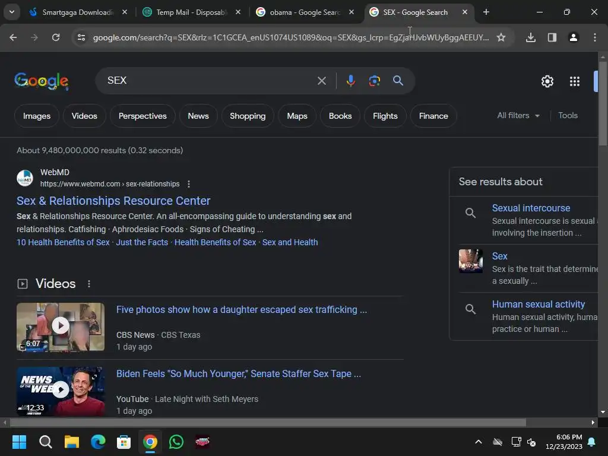Open File Explorer from taskbar
Screen dimensions: 608x456
pyautogui.click(x=72, y=442)
